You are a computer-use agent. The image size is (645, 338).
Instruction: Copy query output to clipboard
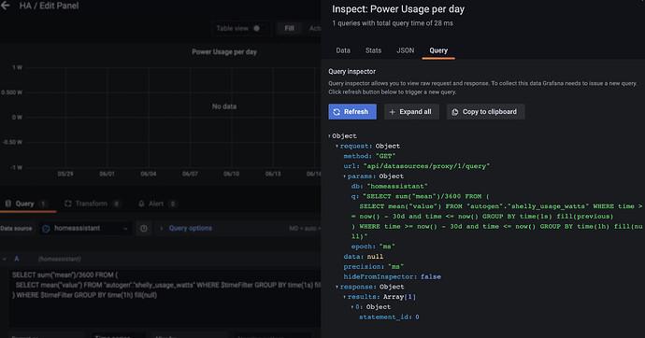tap(485, 112)
